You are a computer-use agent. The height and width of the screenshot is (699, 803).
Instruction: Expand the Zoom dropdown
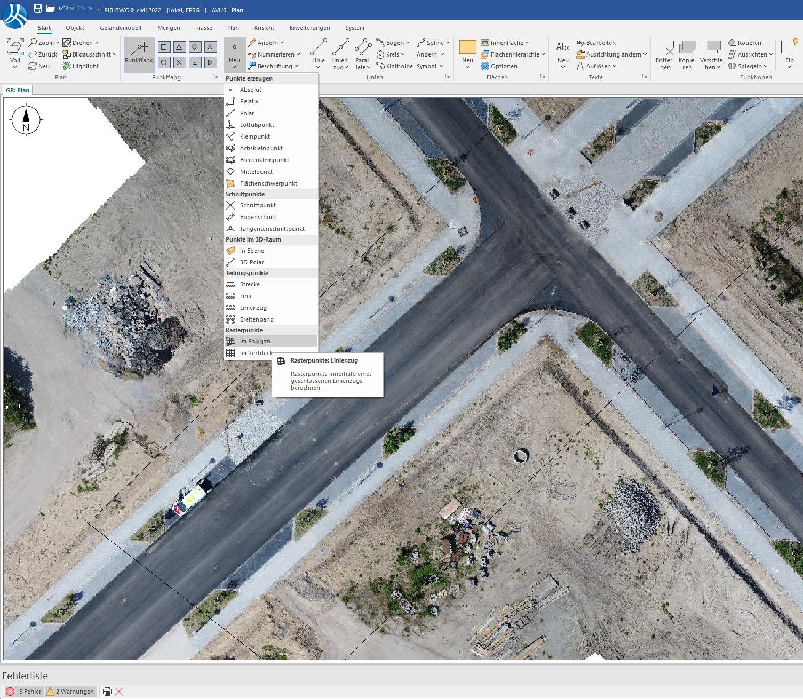(x=58, y=43)
